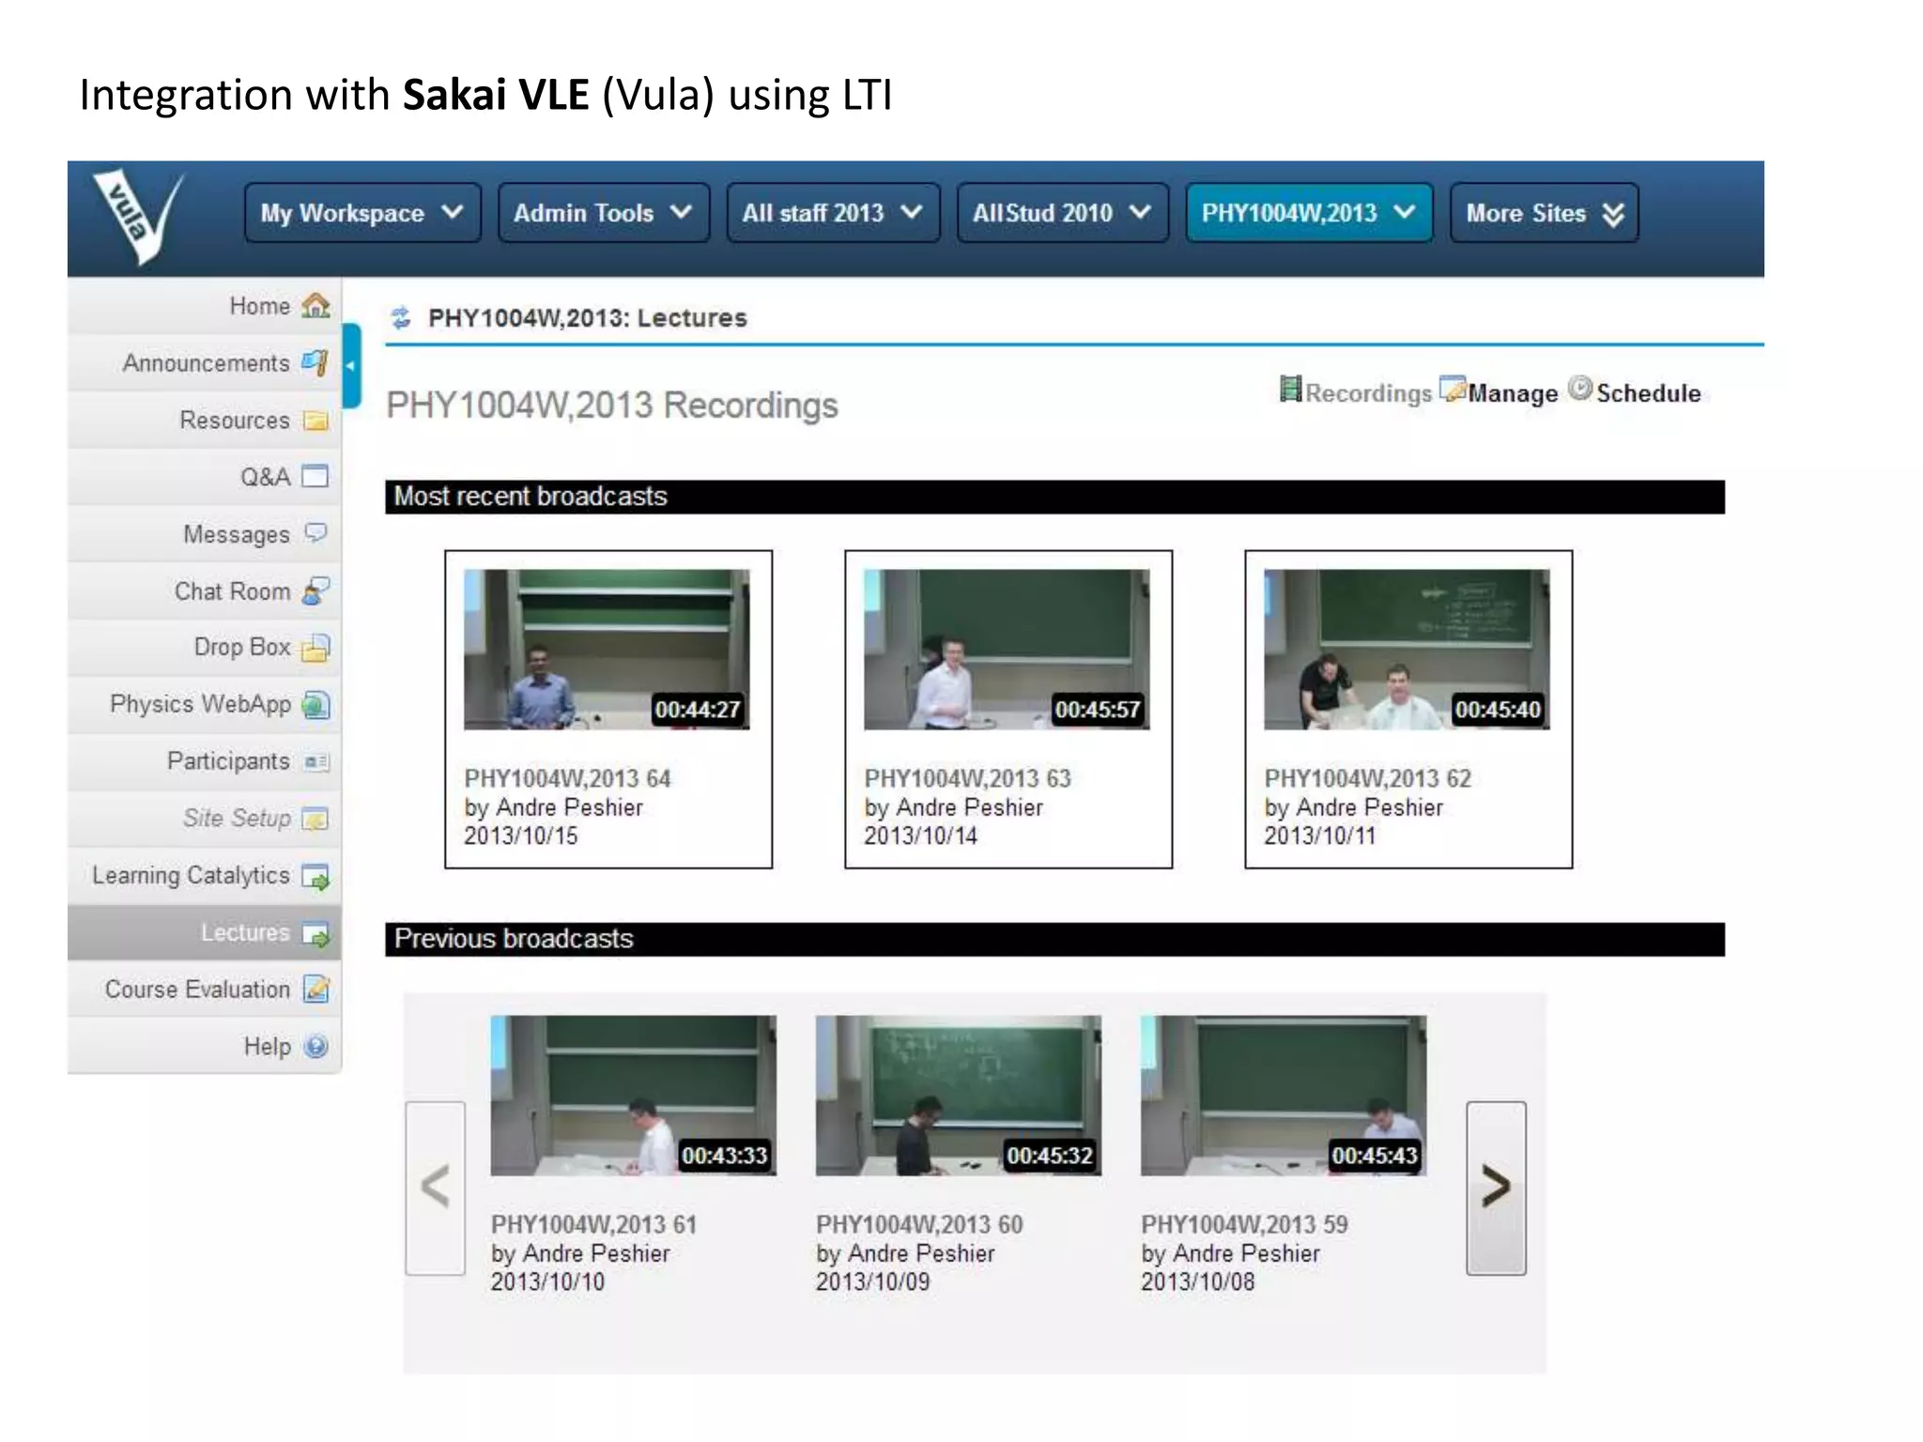
Task: Click the Recordings film icon
Action: [x=1291, y=389]
